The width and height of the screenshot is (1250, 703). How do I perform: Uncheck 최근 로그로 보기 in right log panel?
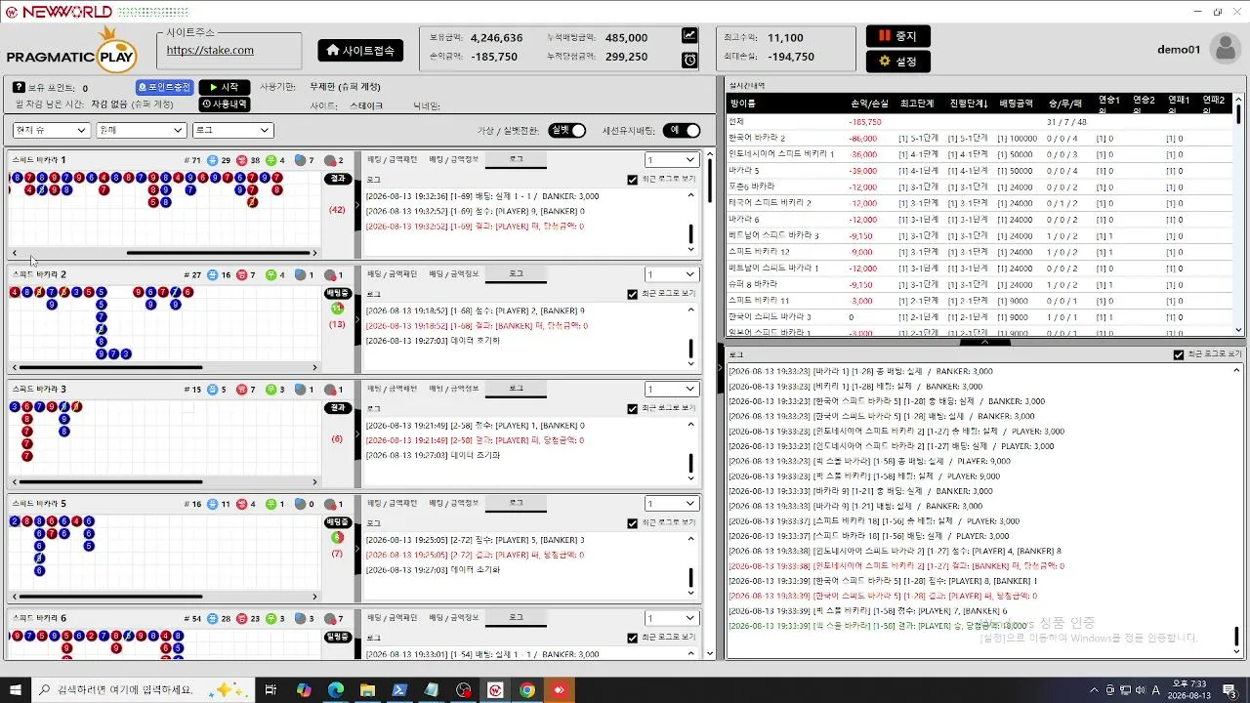pyautogui.click(x=1179, y=354)
